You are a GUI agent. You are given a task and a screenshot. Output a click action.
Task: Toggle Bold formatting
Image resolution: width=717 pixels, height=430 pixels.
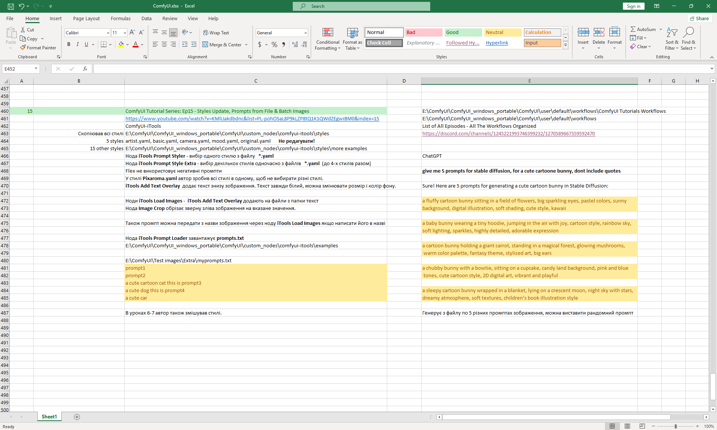69,44
